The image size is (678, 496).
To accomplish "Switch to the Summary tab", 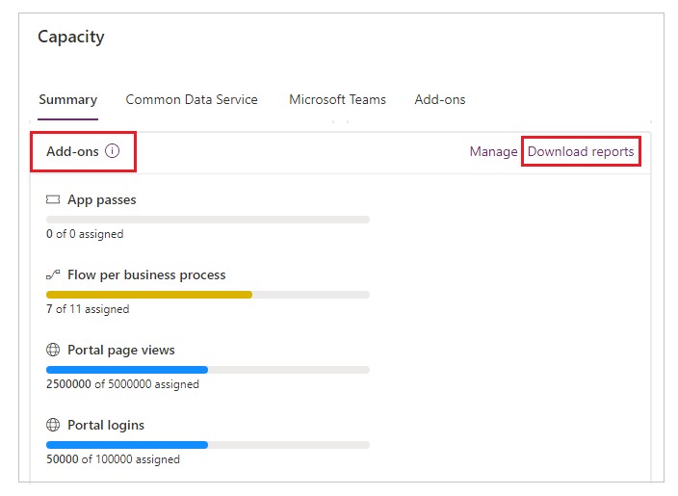I will 67,100.
